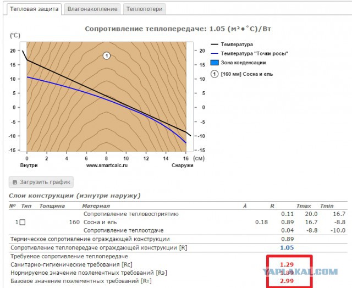The height and width of the screenshot is (288, 352).
Task: Click the Загрузить график button
Action: pos(41,182)
